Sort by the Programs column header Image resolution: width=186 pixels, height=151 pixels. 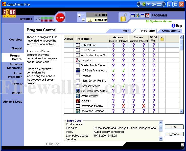click(x=91, y=39)
